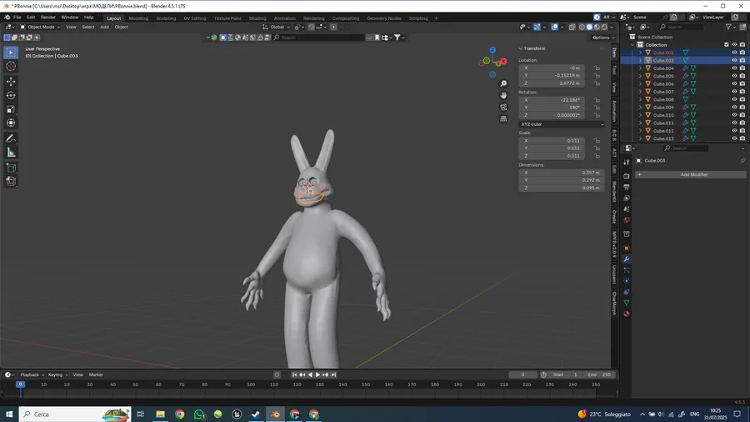The width and height of the screenshot is (750, 422).
Task: Select solid viewport shading mode
Action: 589,28
